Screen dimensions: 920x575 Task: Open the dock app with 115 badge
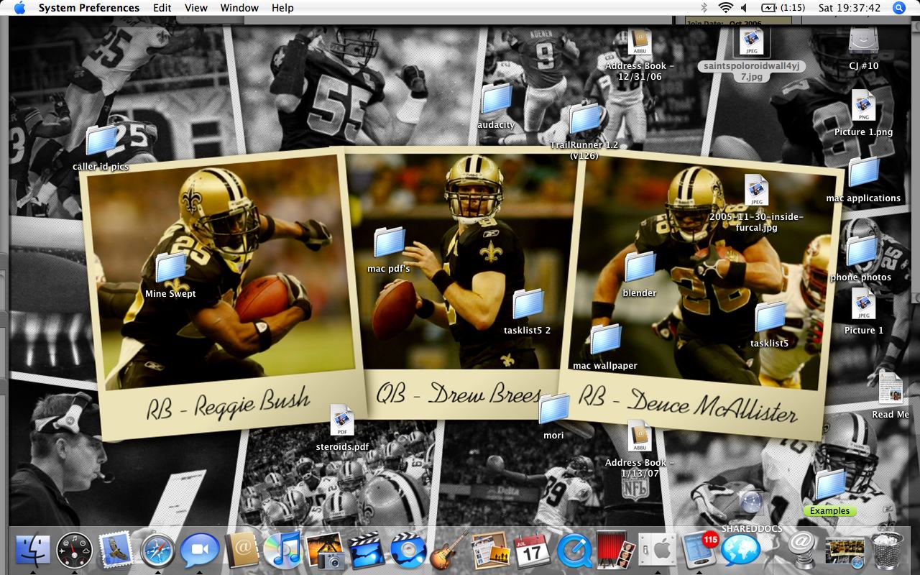(x=699, y=551)
